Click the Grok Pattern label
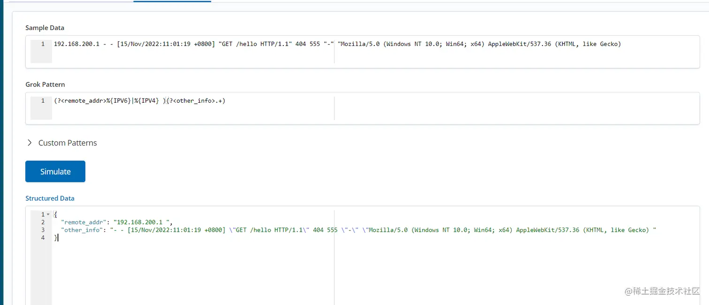 click(45, 84)
